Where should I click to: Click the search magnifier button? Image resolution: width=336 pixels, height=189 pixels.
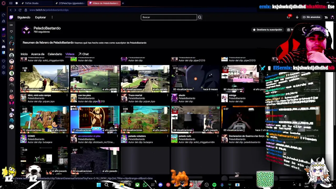200,17
